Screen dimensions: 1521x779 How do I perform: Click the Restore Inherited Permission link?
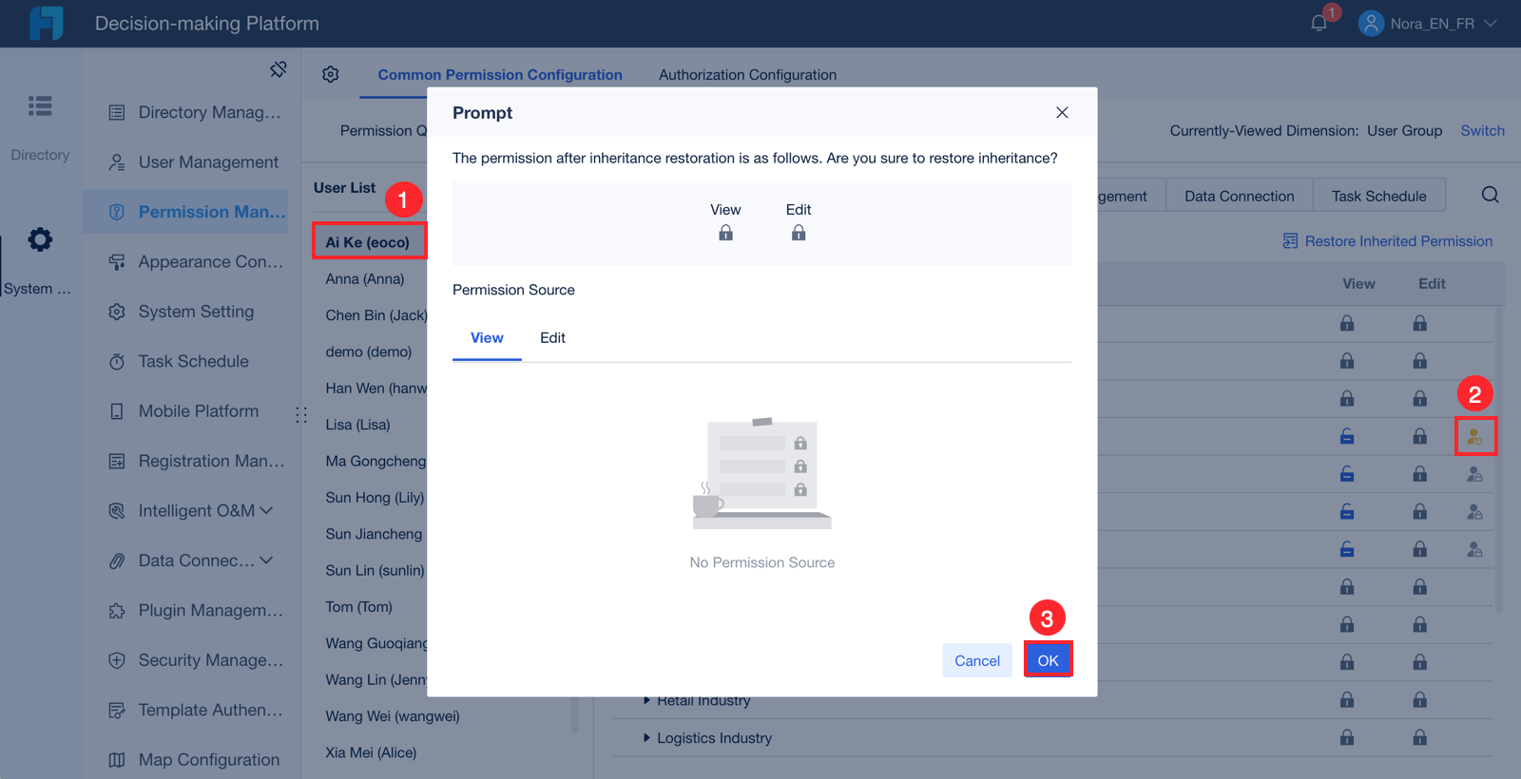[x=1387, y=241]
